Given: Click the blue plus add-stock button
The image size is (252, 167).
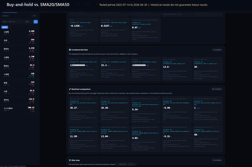Looking at the screenshot, I should (36, 21).
